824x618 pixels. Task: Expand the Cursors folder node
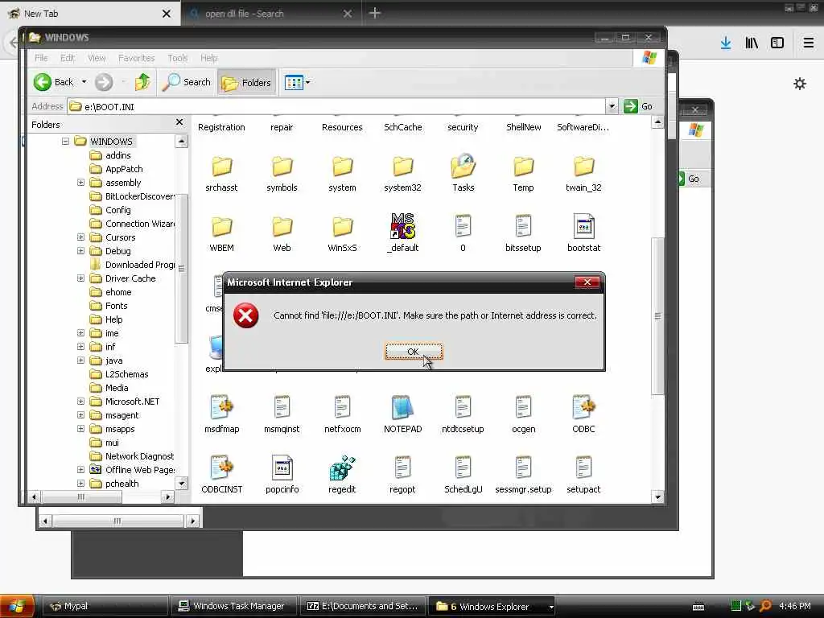click(80, 237)
